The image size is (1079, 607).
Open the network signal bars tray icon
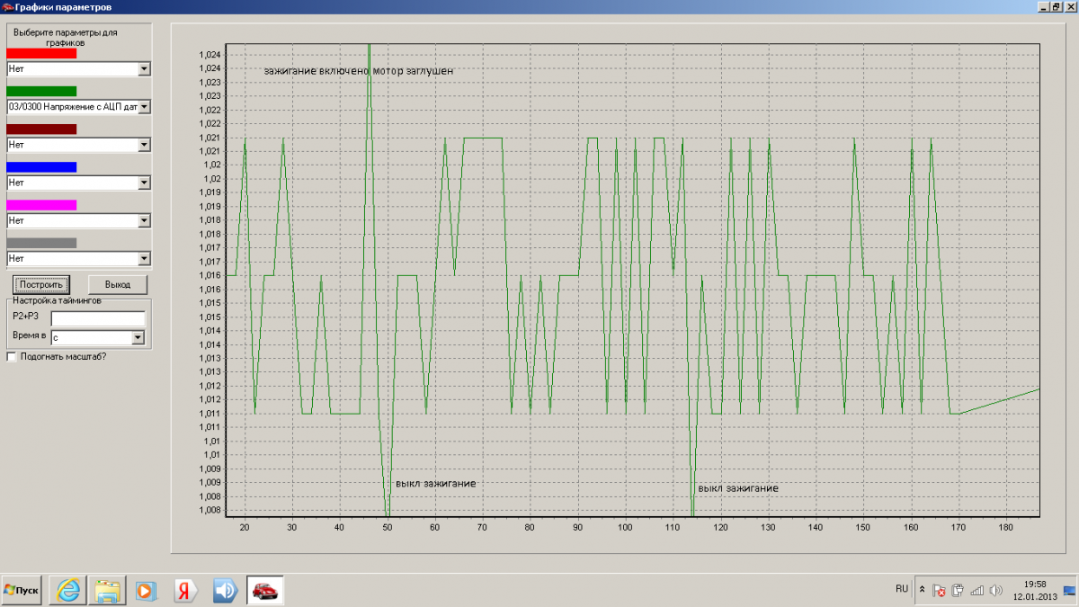pyautogui.click(x=977, y=591)
